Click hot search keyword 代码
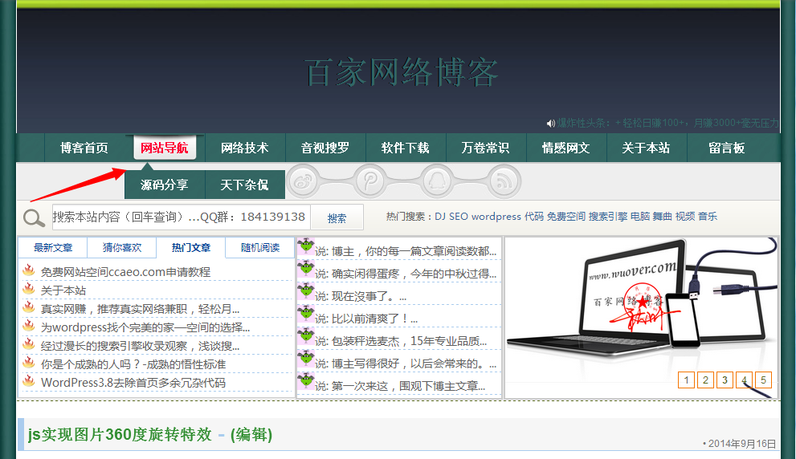The image size is (796, 459). pos(533,217)
